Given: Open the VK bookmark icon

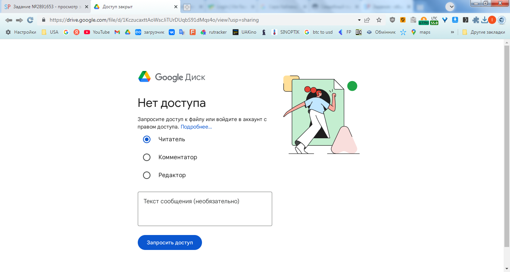Looking at the screenshot, I should click(172, 32).
